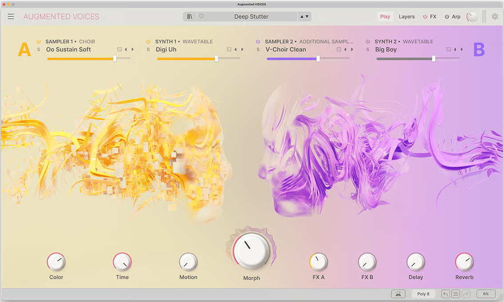This screenshot has width=504, height=302.
Task: Toggle Synth 1 power button
Action: click(148, 41)
